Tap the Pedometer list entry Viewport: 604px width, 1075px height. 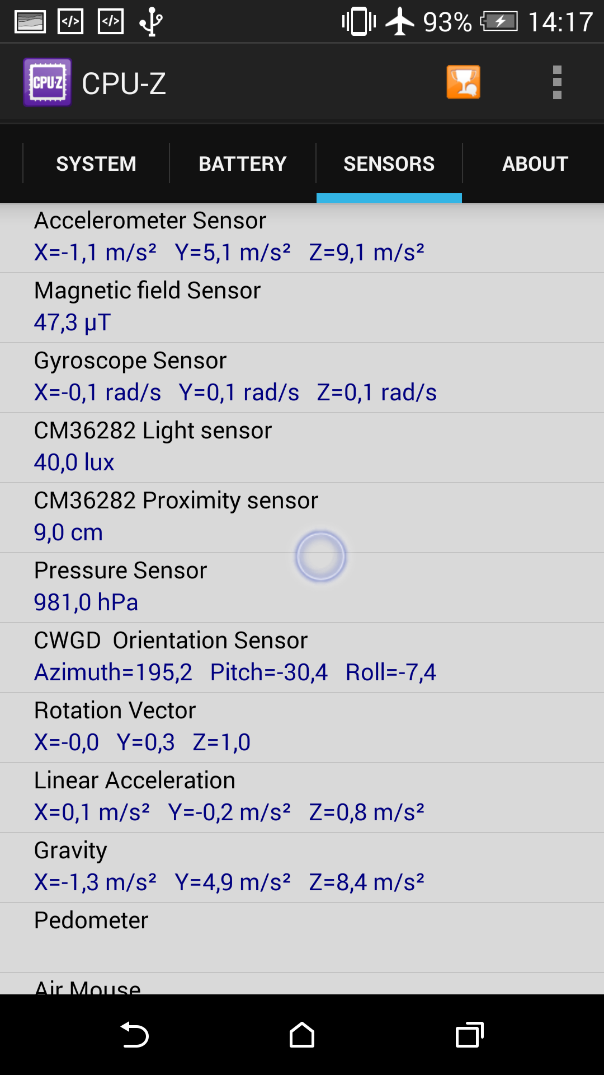[x=302, y=938]
